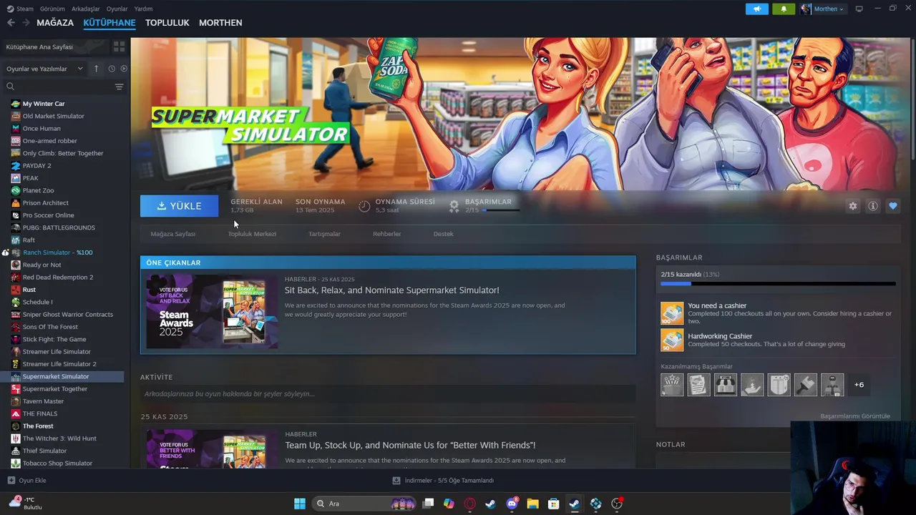The height and width of the screenshot is (515, 916).
Task: Open the Arkadaşlar menu
Action: click(86, 9)
